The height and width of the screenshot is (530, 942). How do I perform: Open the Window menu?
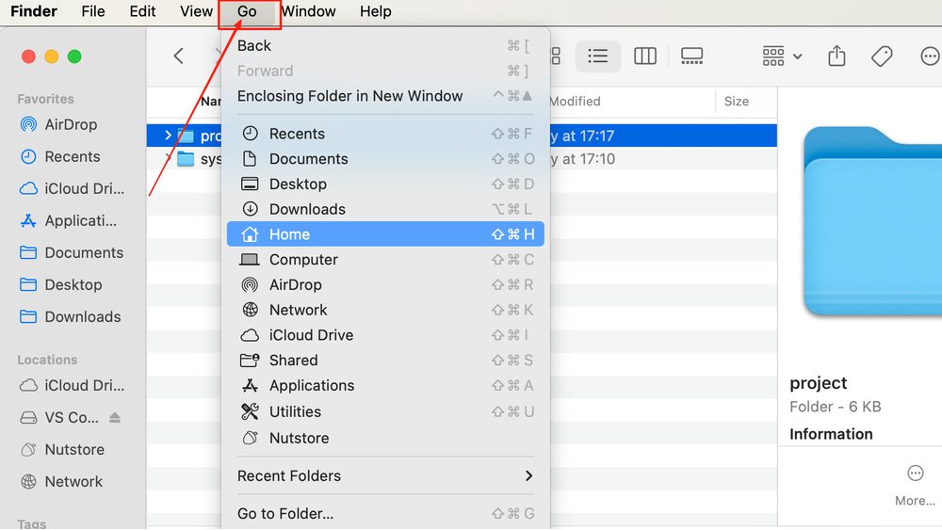click(x=308, y=11)
